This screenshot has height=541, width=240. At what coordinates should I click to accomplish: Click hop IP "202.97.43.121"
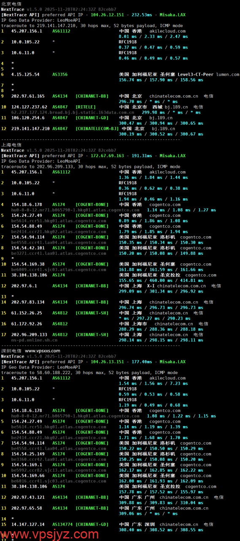tap(28, 497)
